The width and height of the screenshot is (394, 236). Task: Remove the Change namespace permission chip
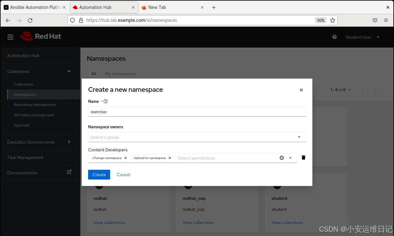126,158
